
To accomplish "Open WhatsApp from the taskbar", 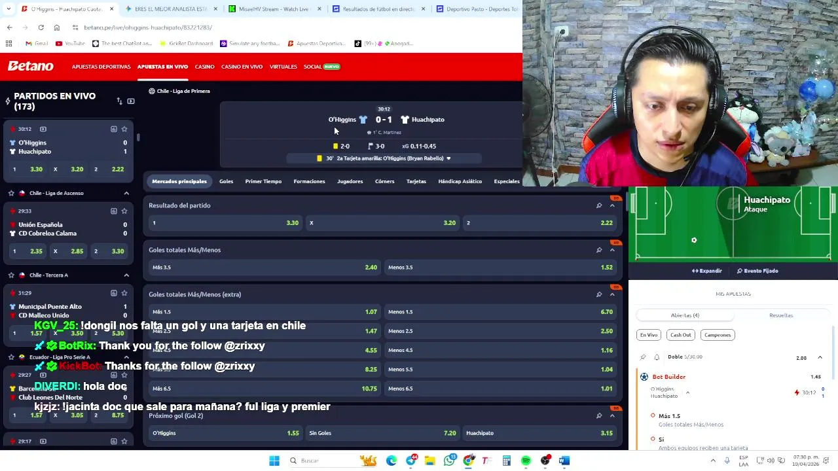I will [449, 461].
